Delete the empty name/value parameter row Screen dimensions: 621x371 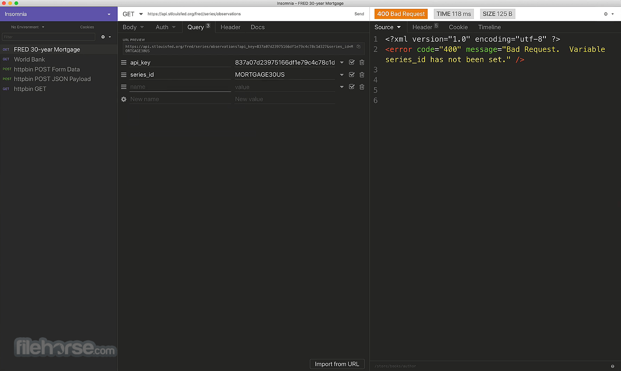click(x=362, y=87)
